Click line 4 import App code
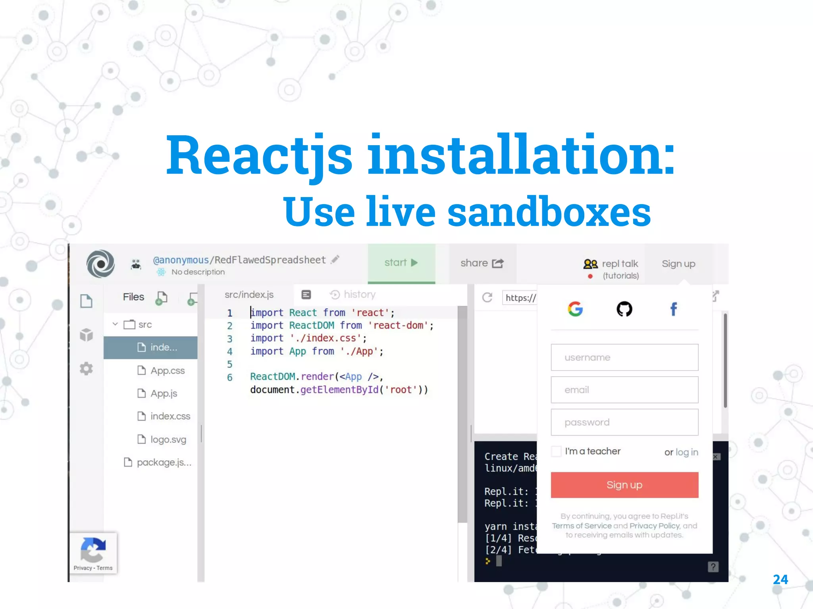813x609 pixels. pos(317,351)
